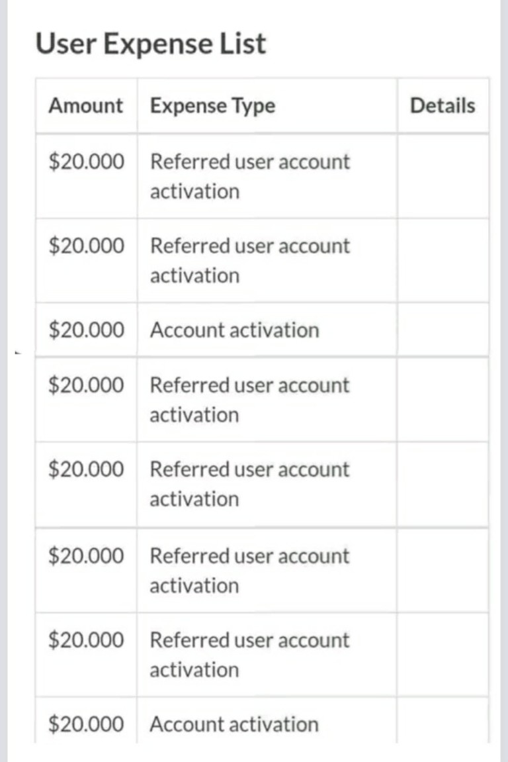Open the Details cell of the third row
The height and width of the screenshot is (762, 508).
[443, 330]
